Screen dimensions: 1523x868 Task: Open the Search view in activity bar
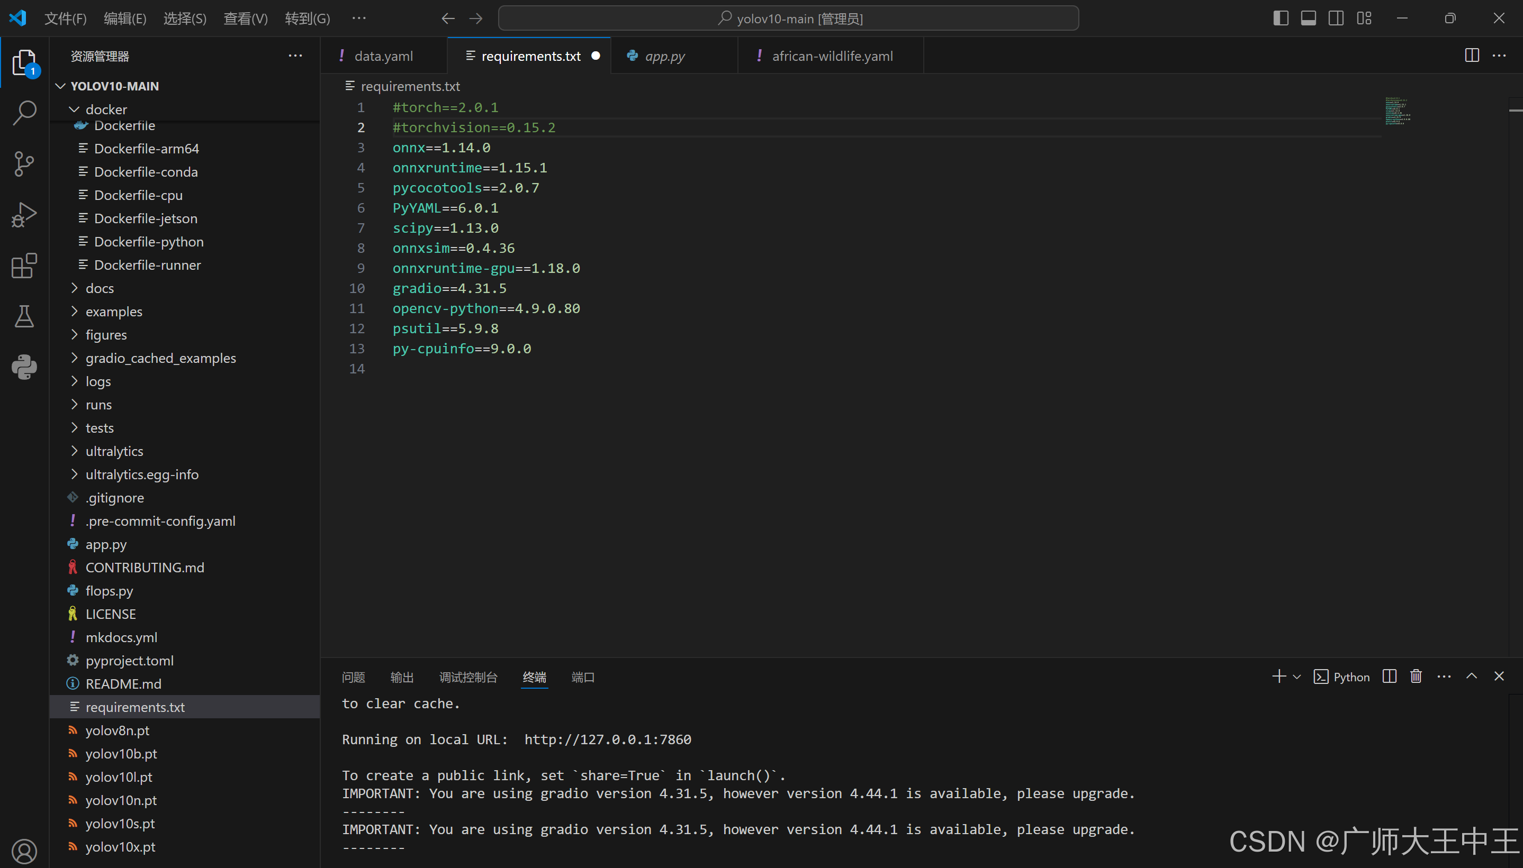(24, 113)
